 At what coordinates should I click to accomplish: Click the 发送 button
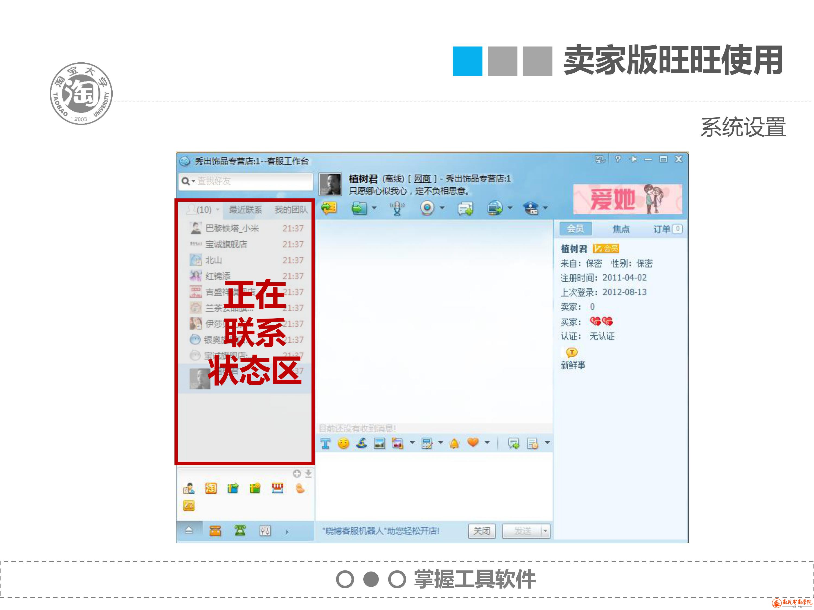point(522,531)
